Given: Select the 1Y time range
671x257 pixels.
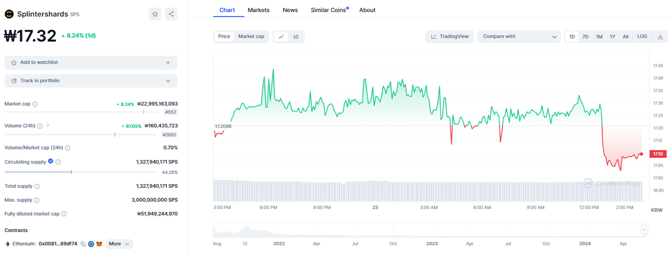Looking at the screenshot, I should pyautogui.click(x=612, y=37).
